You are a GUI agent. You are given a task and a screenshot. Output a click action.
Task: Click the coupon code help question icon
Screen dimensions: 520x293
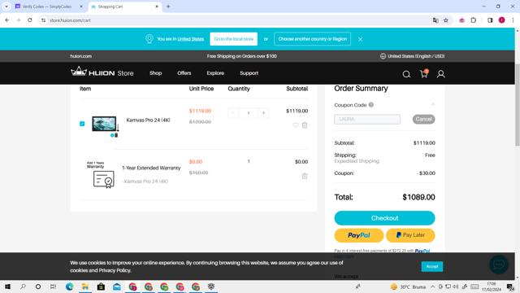371,105
